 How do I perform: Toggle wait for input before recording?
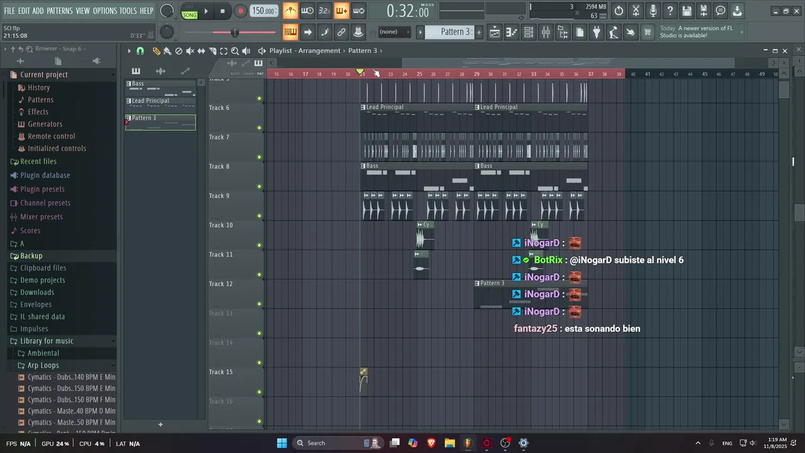pyautogui.click(x=308, y=11)
